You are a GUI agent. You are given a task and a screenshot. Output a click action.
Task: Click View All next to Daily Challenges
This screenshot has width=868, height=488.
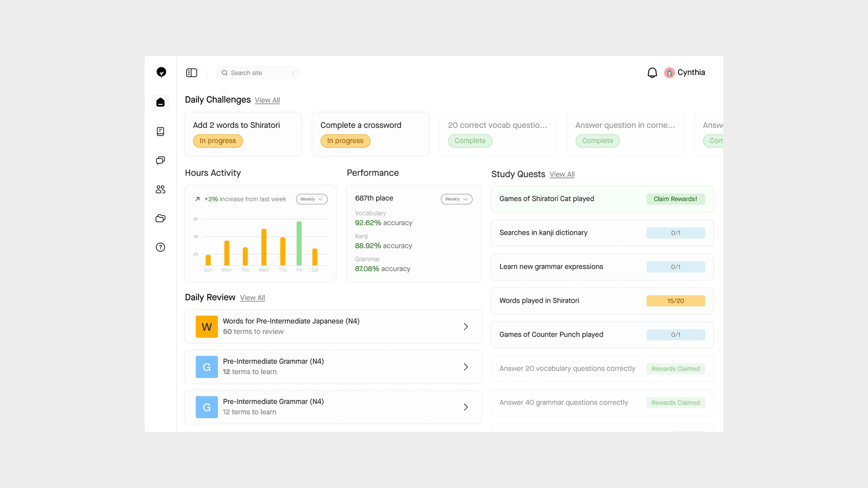[267, 100]
